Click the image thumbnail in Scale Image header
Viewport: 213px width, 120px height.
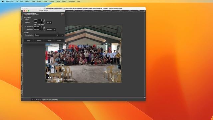(x=63, y=14)
